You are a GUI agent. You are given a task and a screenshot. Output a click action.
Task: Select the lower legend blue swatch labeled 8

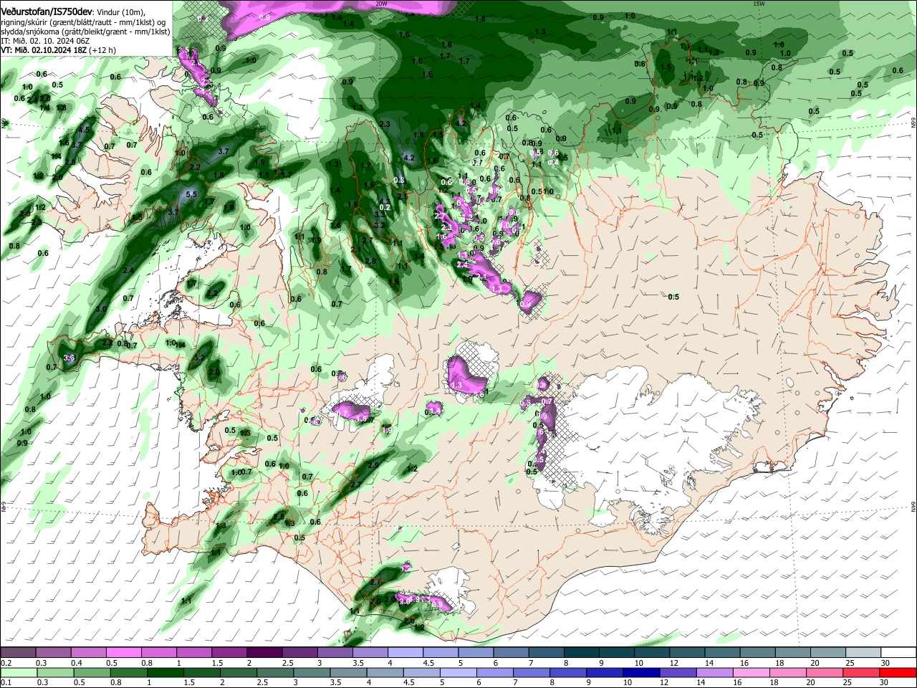pyautogui.click(x=567, y=672)
